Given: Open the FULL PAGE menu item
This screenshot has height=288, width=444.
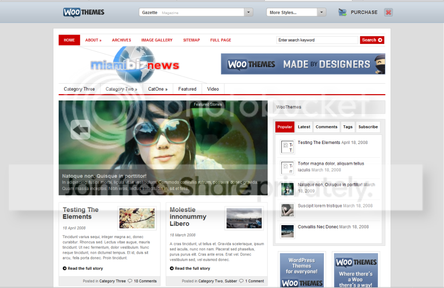Looking at the screenshot, I should [x=221, y=40].
